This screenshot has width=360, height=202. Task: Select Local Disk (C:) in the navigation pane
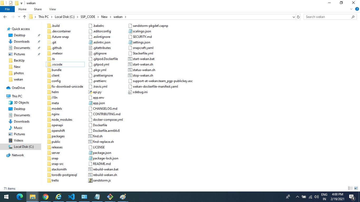[x=24, y=147]
